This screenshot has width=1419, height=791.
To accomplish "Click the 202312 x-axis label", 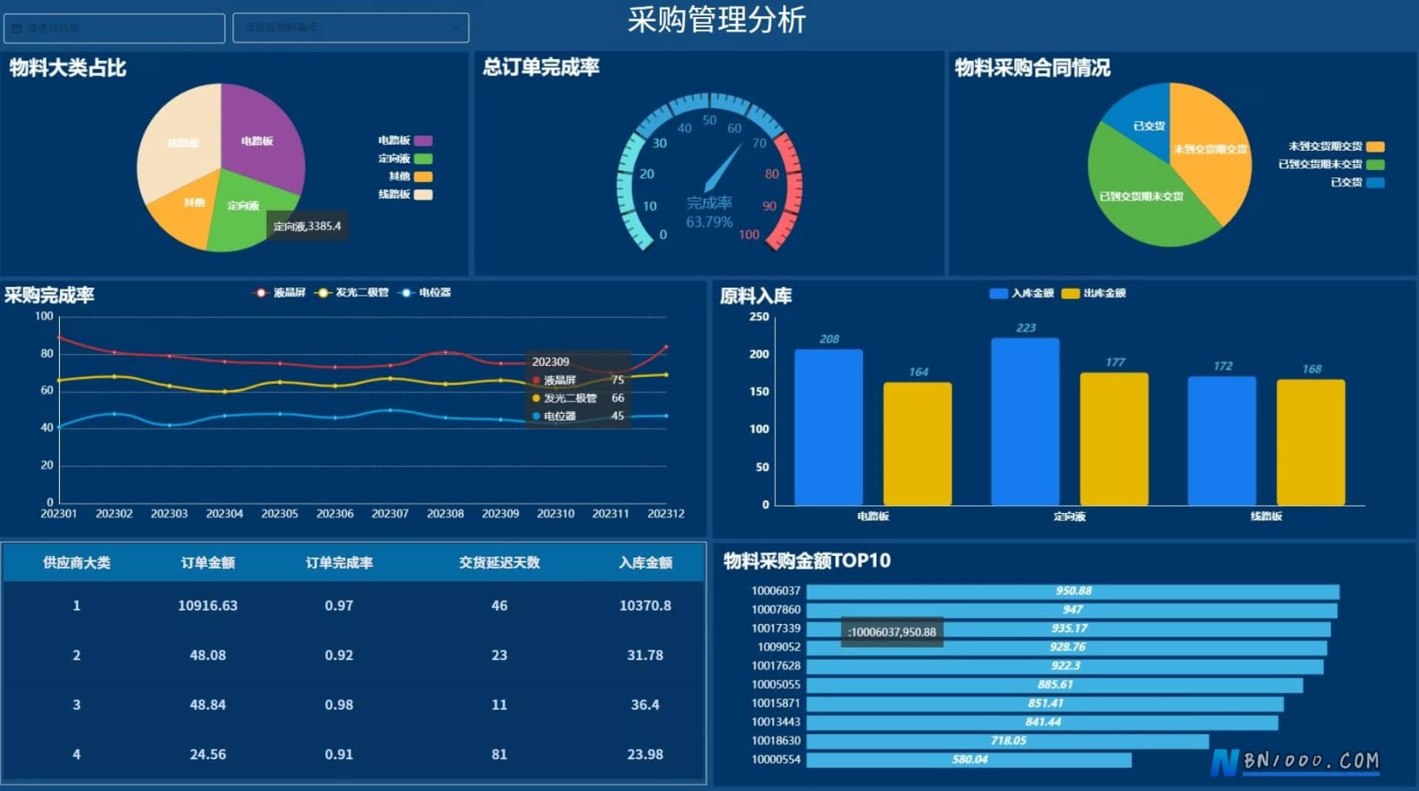I will pos(666,514).
